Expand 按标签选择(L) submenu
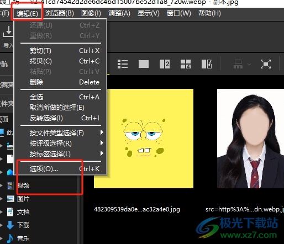This screenshot has height=244, width=284. [x=61, y=153]
